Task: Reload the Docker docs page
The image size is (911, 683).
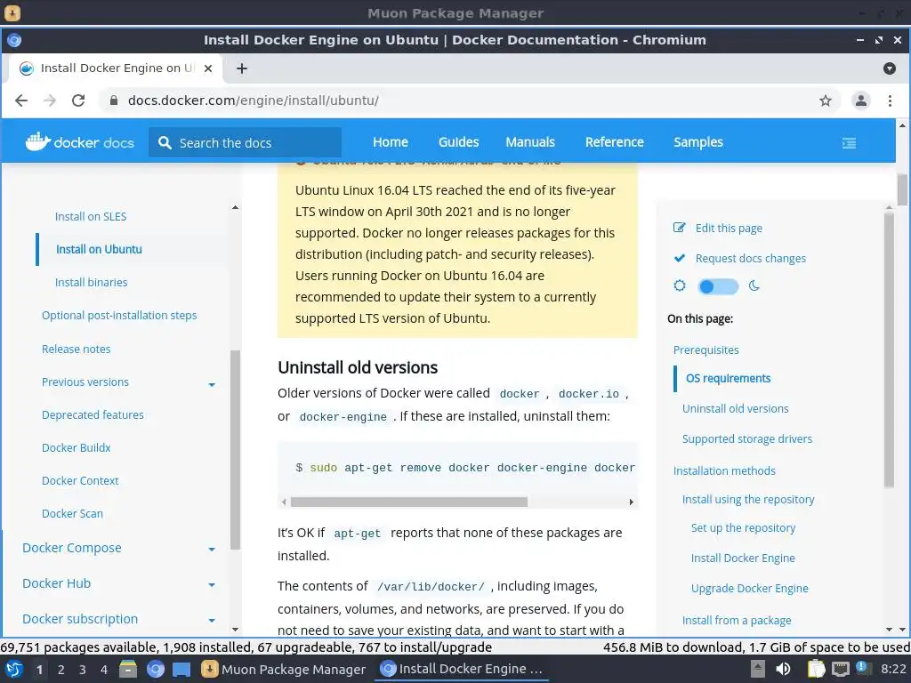Action: pyautogui.click(x=78, y=100)
